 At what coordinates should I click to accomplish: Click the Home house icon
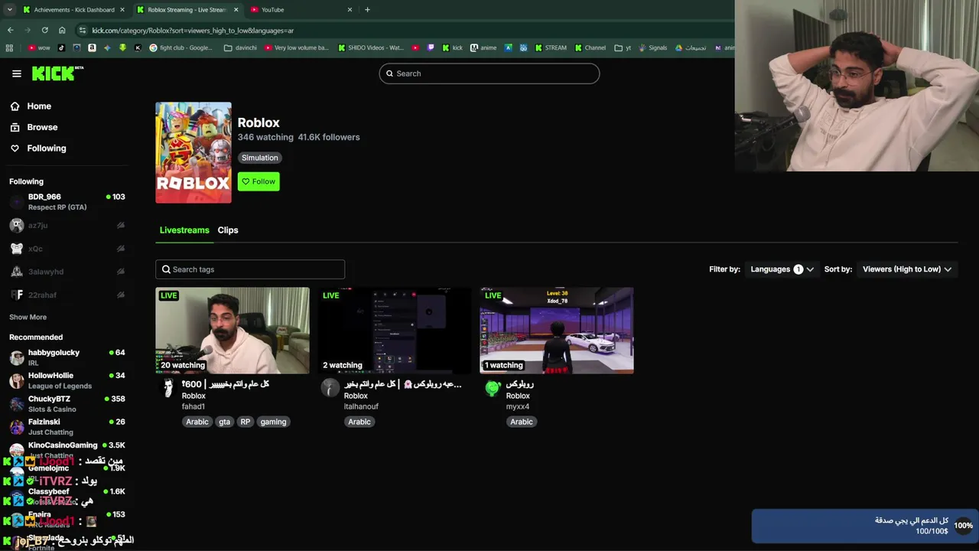tap(15, 106)
